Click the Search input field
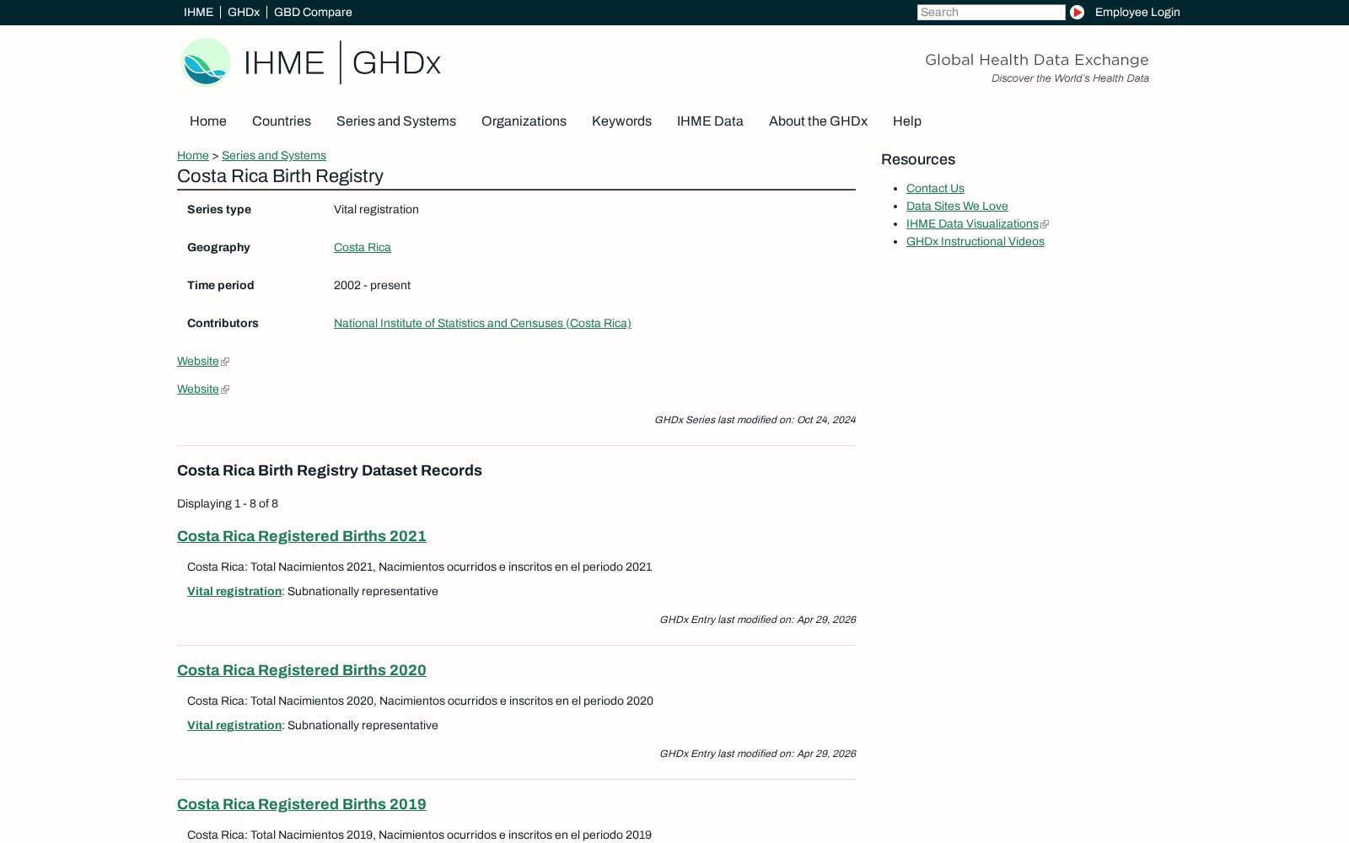 point(991,12)
